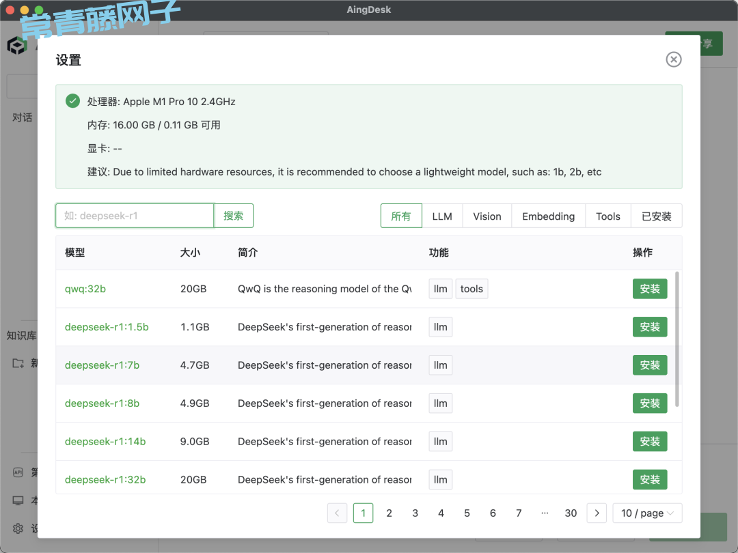The width and height of the screenshot is (738, 553).
Task: Click the tools tag on qwq:32b row
Action: tap(471, 289)
